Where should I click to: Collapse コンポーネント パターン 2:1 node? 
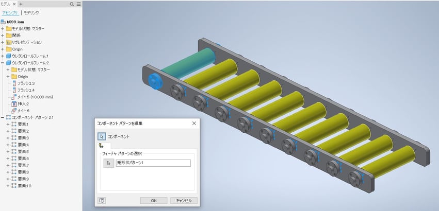[3, 117]
